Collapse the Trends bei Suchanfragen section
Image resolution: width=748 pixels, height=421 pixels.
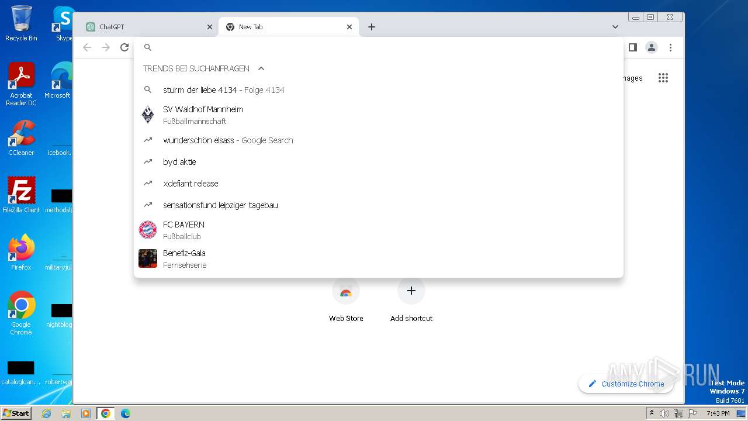coord(261,68)
